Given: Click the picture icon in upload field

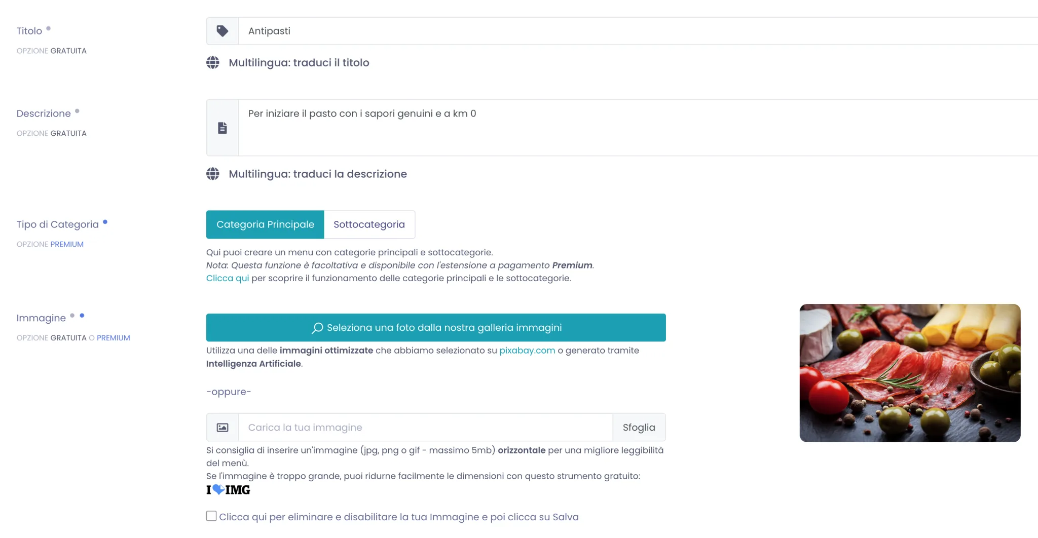Looking at the screenshot, I should [223, 428].
